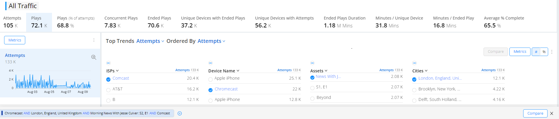Screen dimensions: 559x119
Task: Open the Ordered By Attempts dropdown
Action: [211, 41]
